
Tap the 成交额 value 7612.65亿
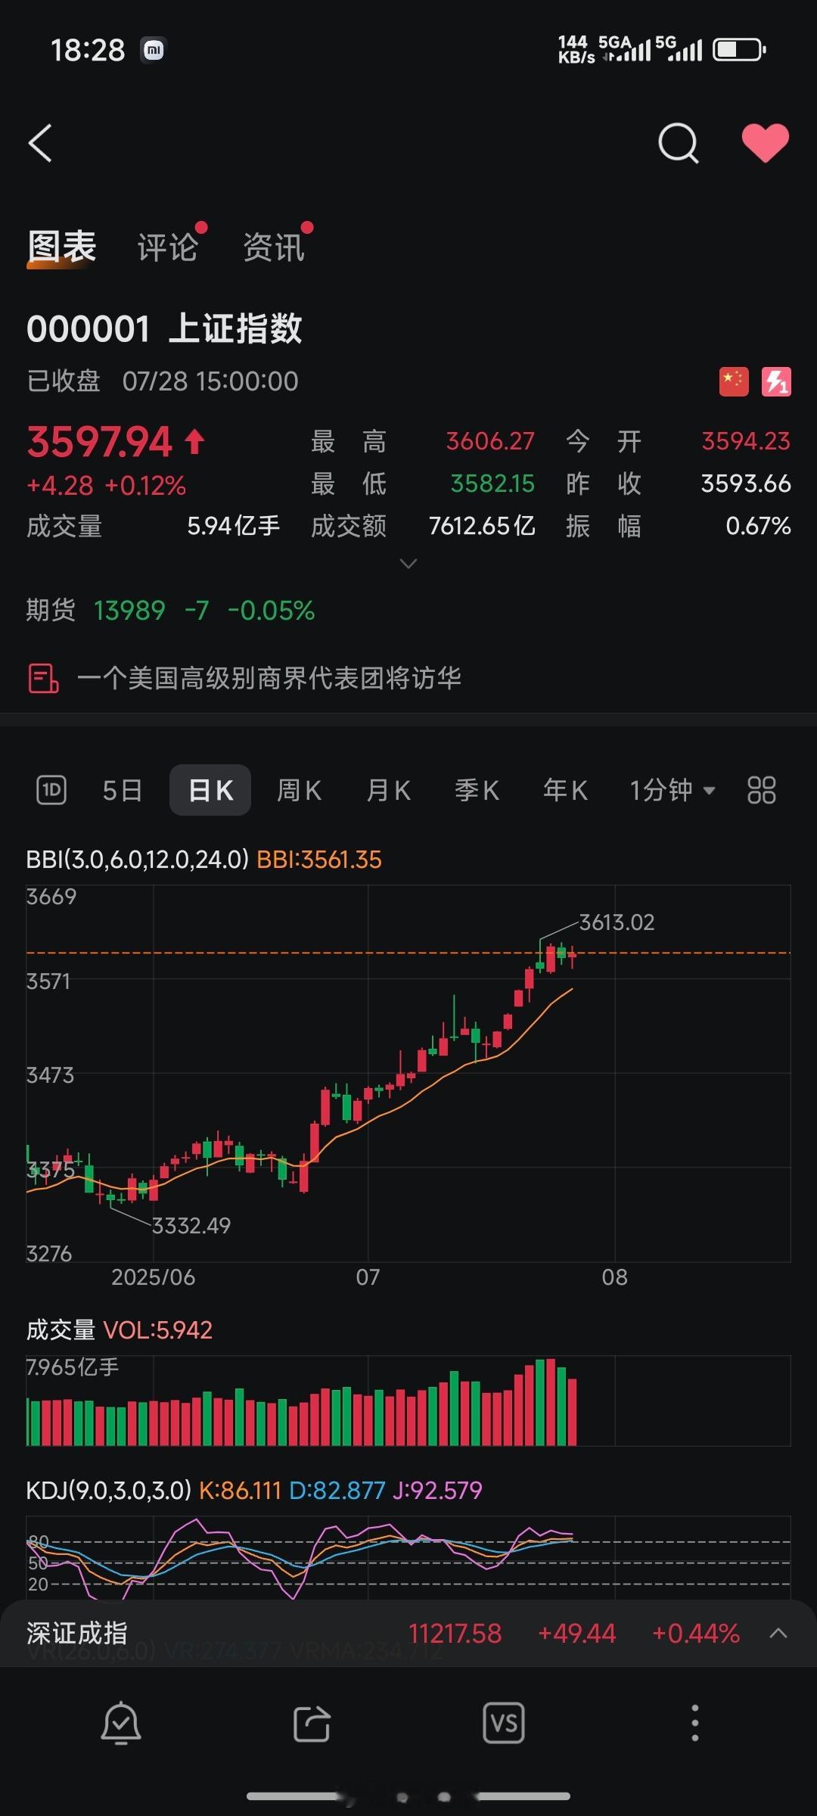(482, 526)
